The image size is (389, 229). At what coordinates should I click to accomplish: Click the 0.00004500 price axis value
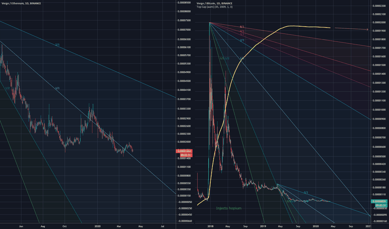pyautogui.click(x=184, y=81)
